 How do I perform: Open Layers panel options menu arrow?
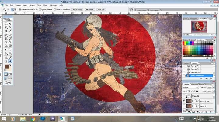214,84
